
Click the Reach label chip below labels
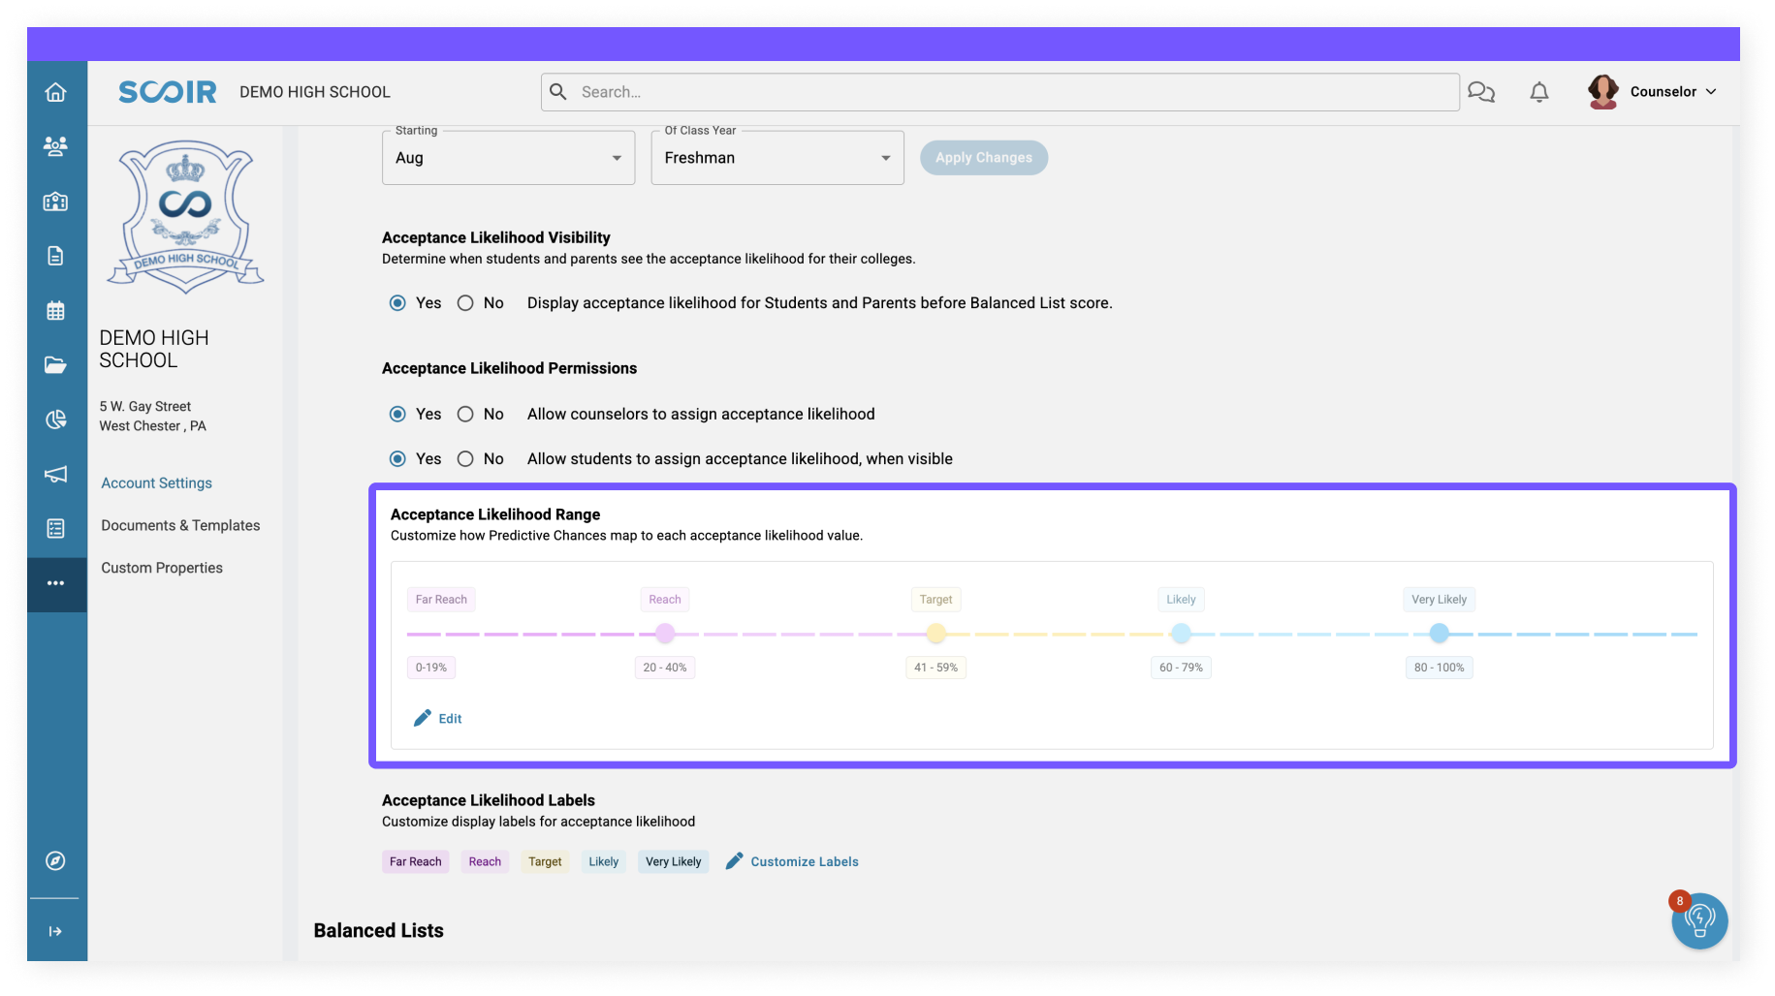click(x=485, y=861)
